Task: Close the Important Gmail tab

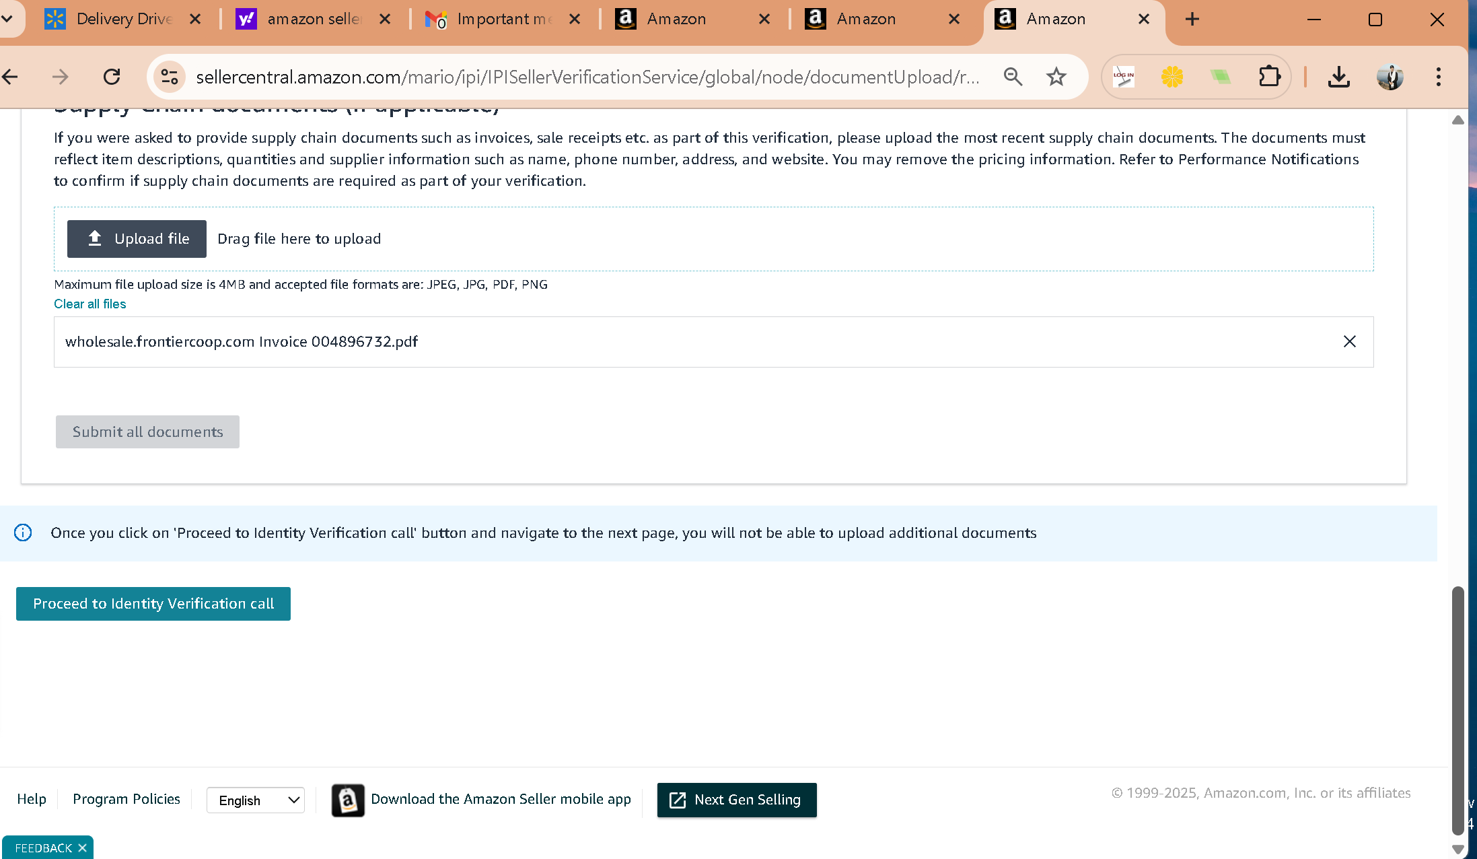Action: tap(575, 20)
